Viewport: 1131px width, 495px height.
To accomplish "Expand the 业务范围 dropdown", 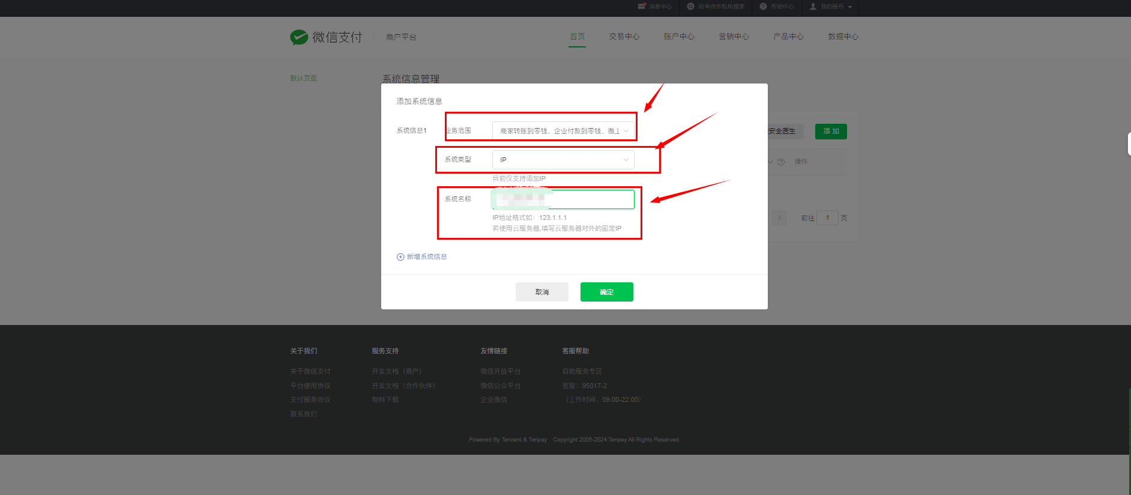I will (562, 131).
